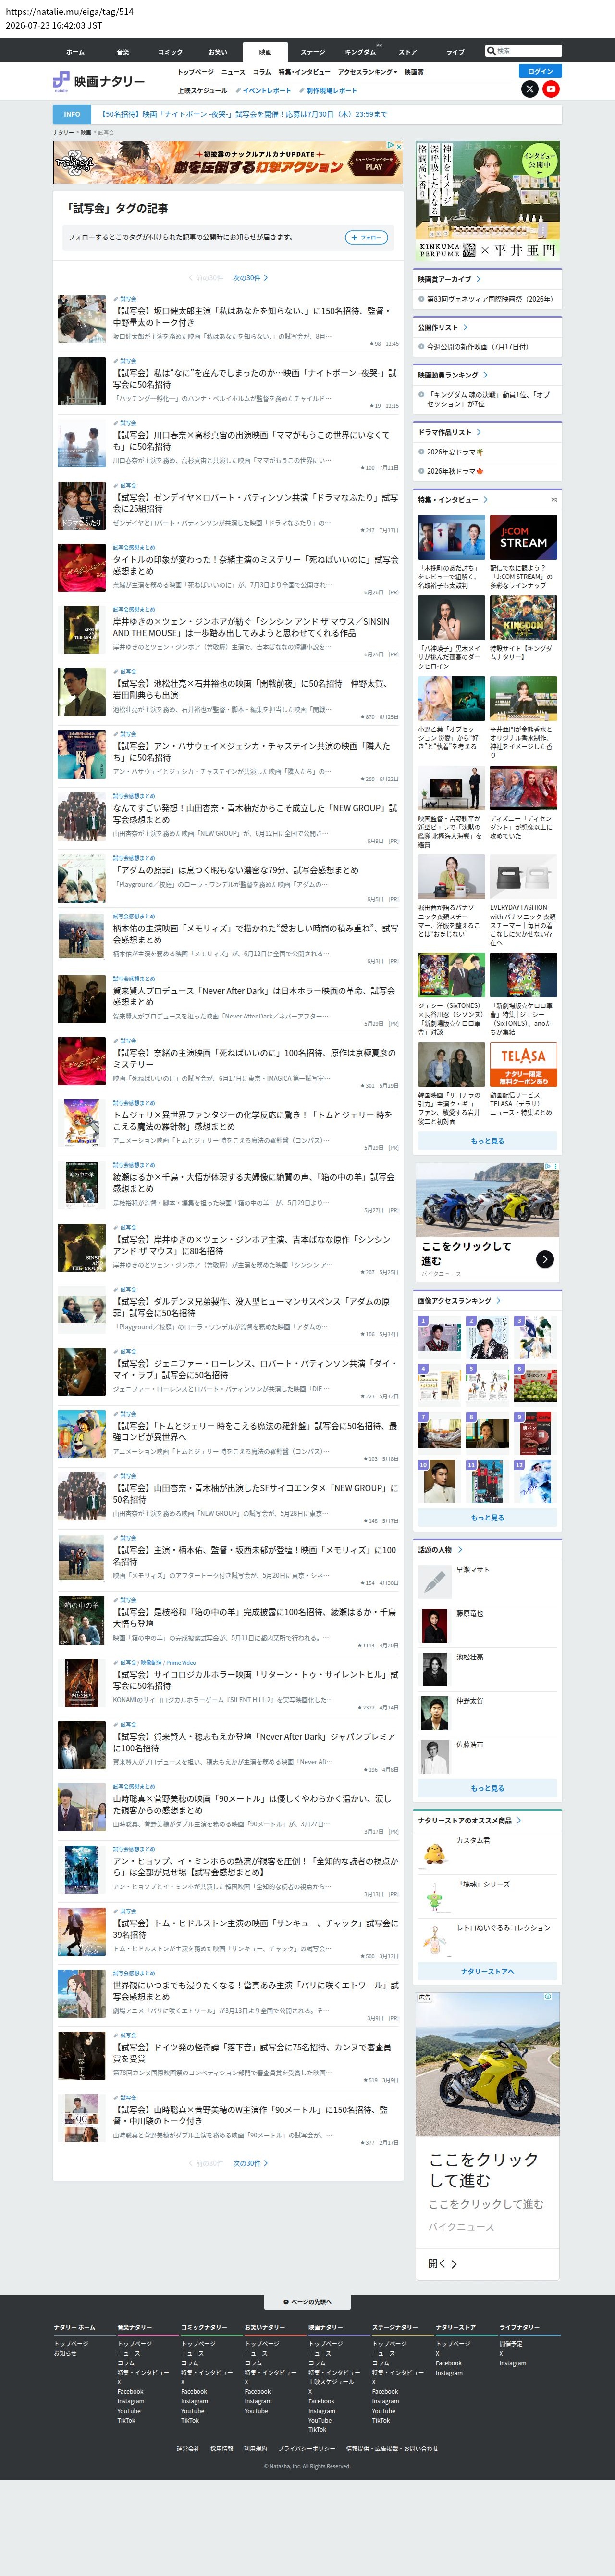Open the ドラマ作品リスト arrow icon

coord(478,432)
